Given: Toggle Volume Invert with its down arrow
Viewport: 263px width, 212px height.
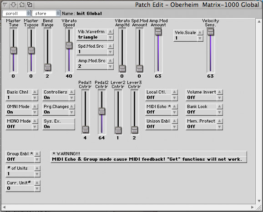Looking at the screenshot, I should [220, 98].
